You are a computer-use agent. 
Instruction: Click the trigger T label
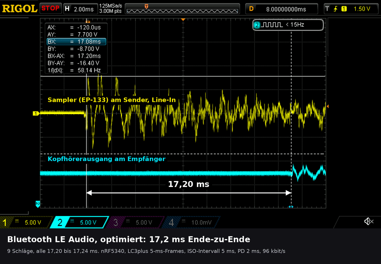click(327, 9)
